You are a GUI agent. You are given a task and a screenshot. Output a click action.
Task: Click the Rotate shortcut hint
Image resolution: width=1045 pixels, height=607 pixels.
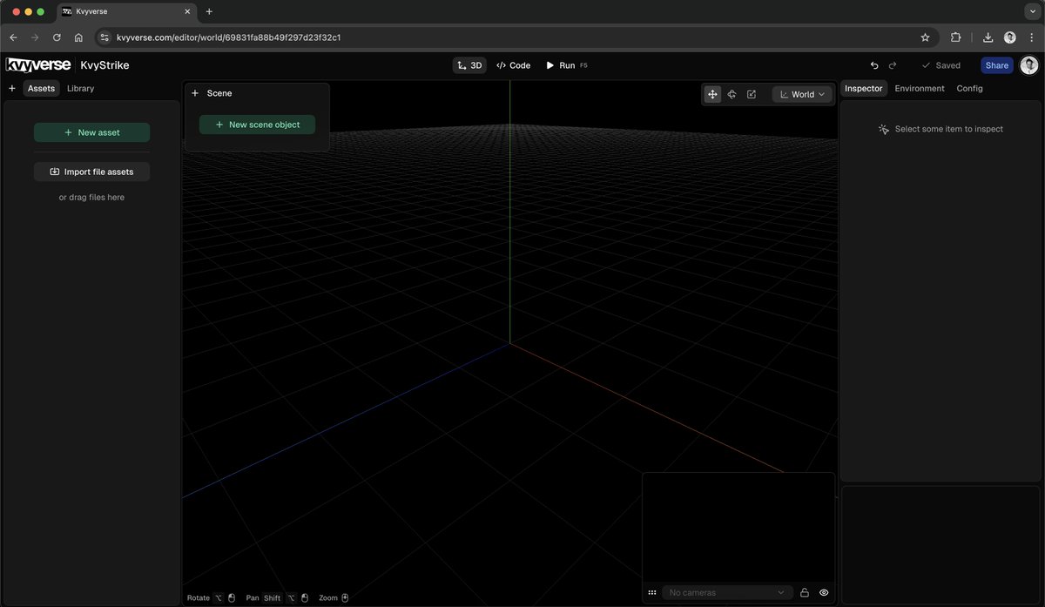click(x=212, y=597)
